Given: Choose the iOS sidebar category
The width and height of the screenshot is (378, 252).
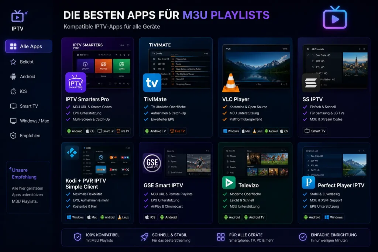Looking at the screenshot, I should pos(18,91).
